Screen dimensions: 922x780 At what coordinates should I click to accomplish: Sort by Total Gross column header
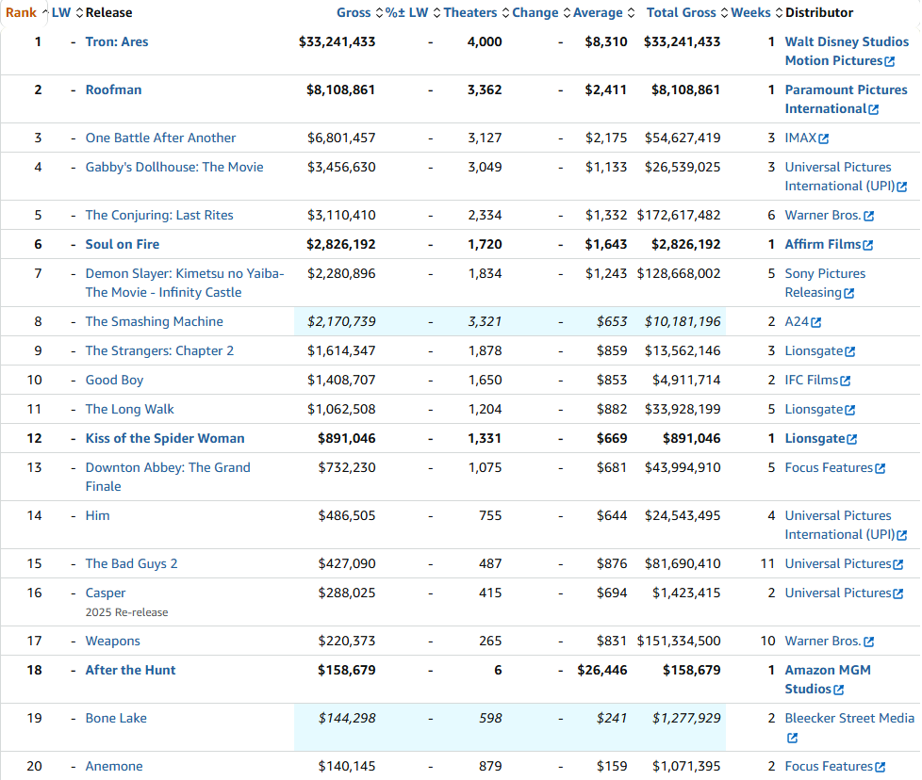coord(682,13)
